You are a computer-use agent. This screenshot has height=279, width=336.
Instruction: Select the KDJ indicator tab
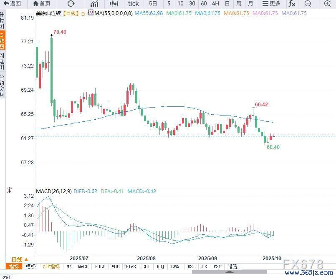(x=160, y=266)
